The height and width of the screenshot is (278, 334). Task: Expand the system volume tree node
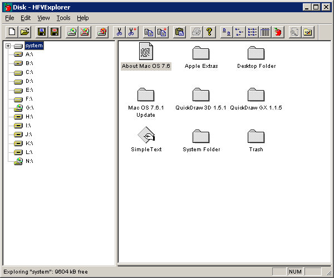point(8,46)
